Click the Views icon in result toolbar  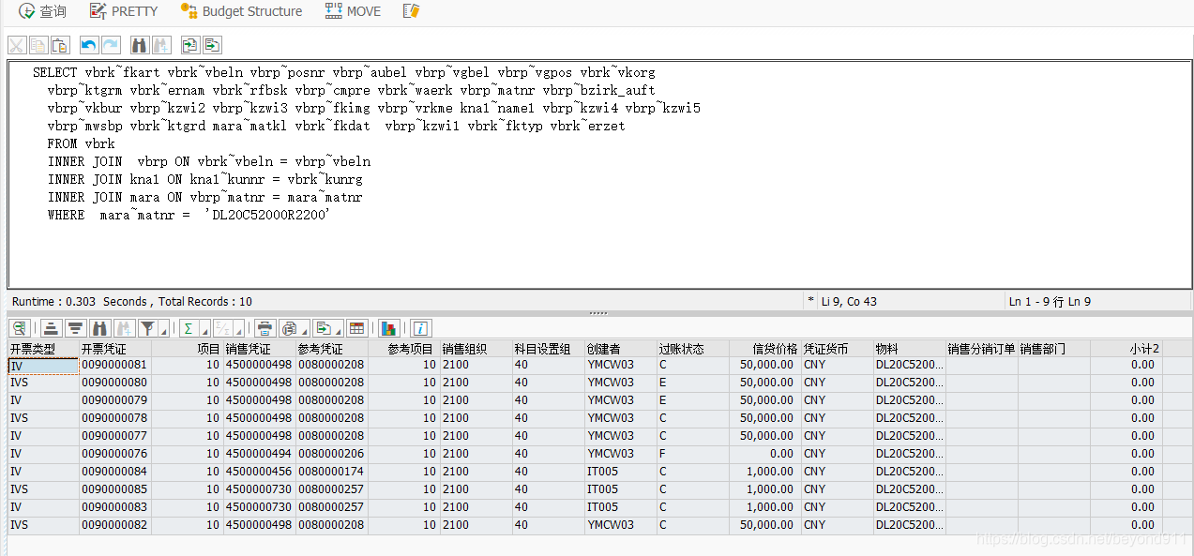point(289,328)
